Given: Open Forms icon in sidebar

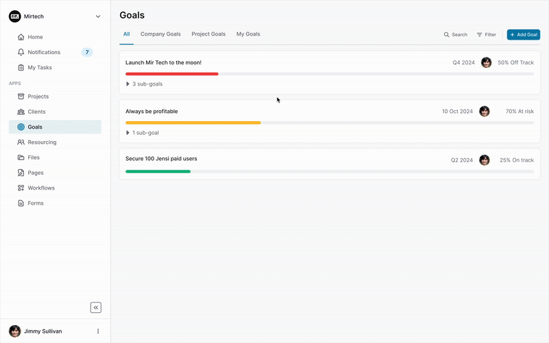Looking at the screenshot, I should click(x=21, y=203).
